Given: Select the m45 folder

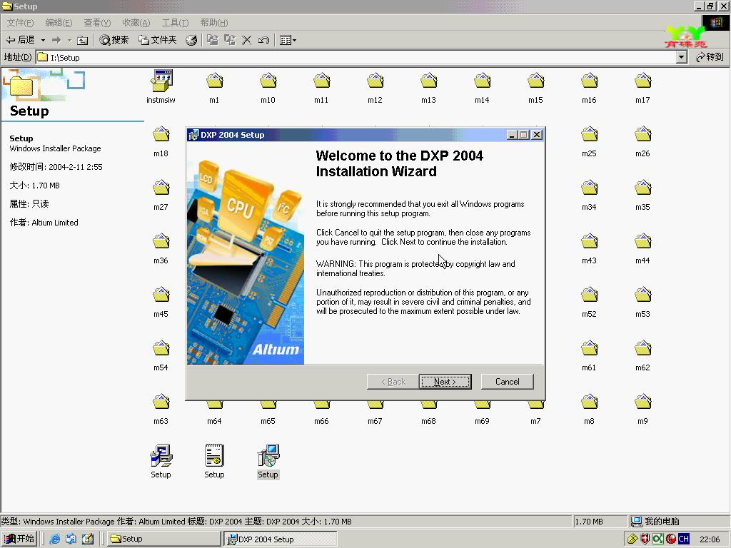Looking at the screenshot, I should click(161, 302).
